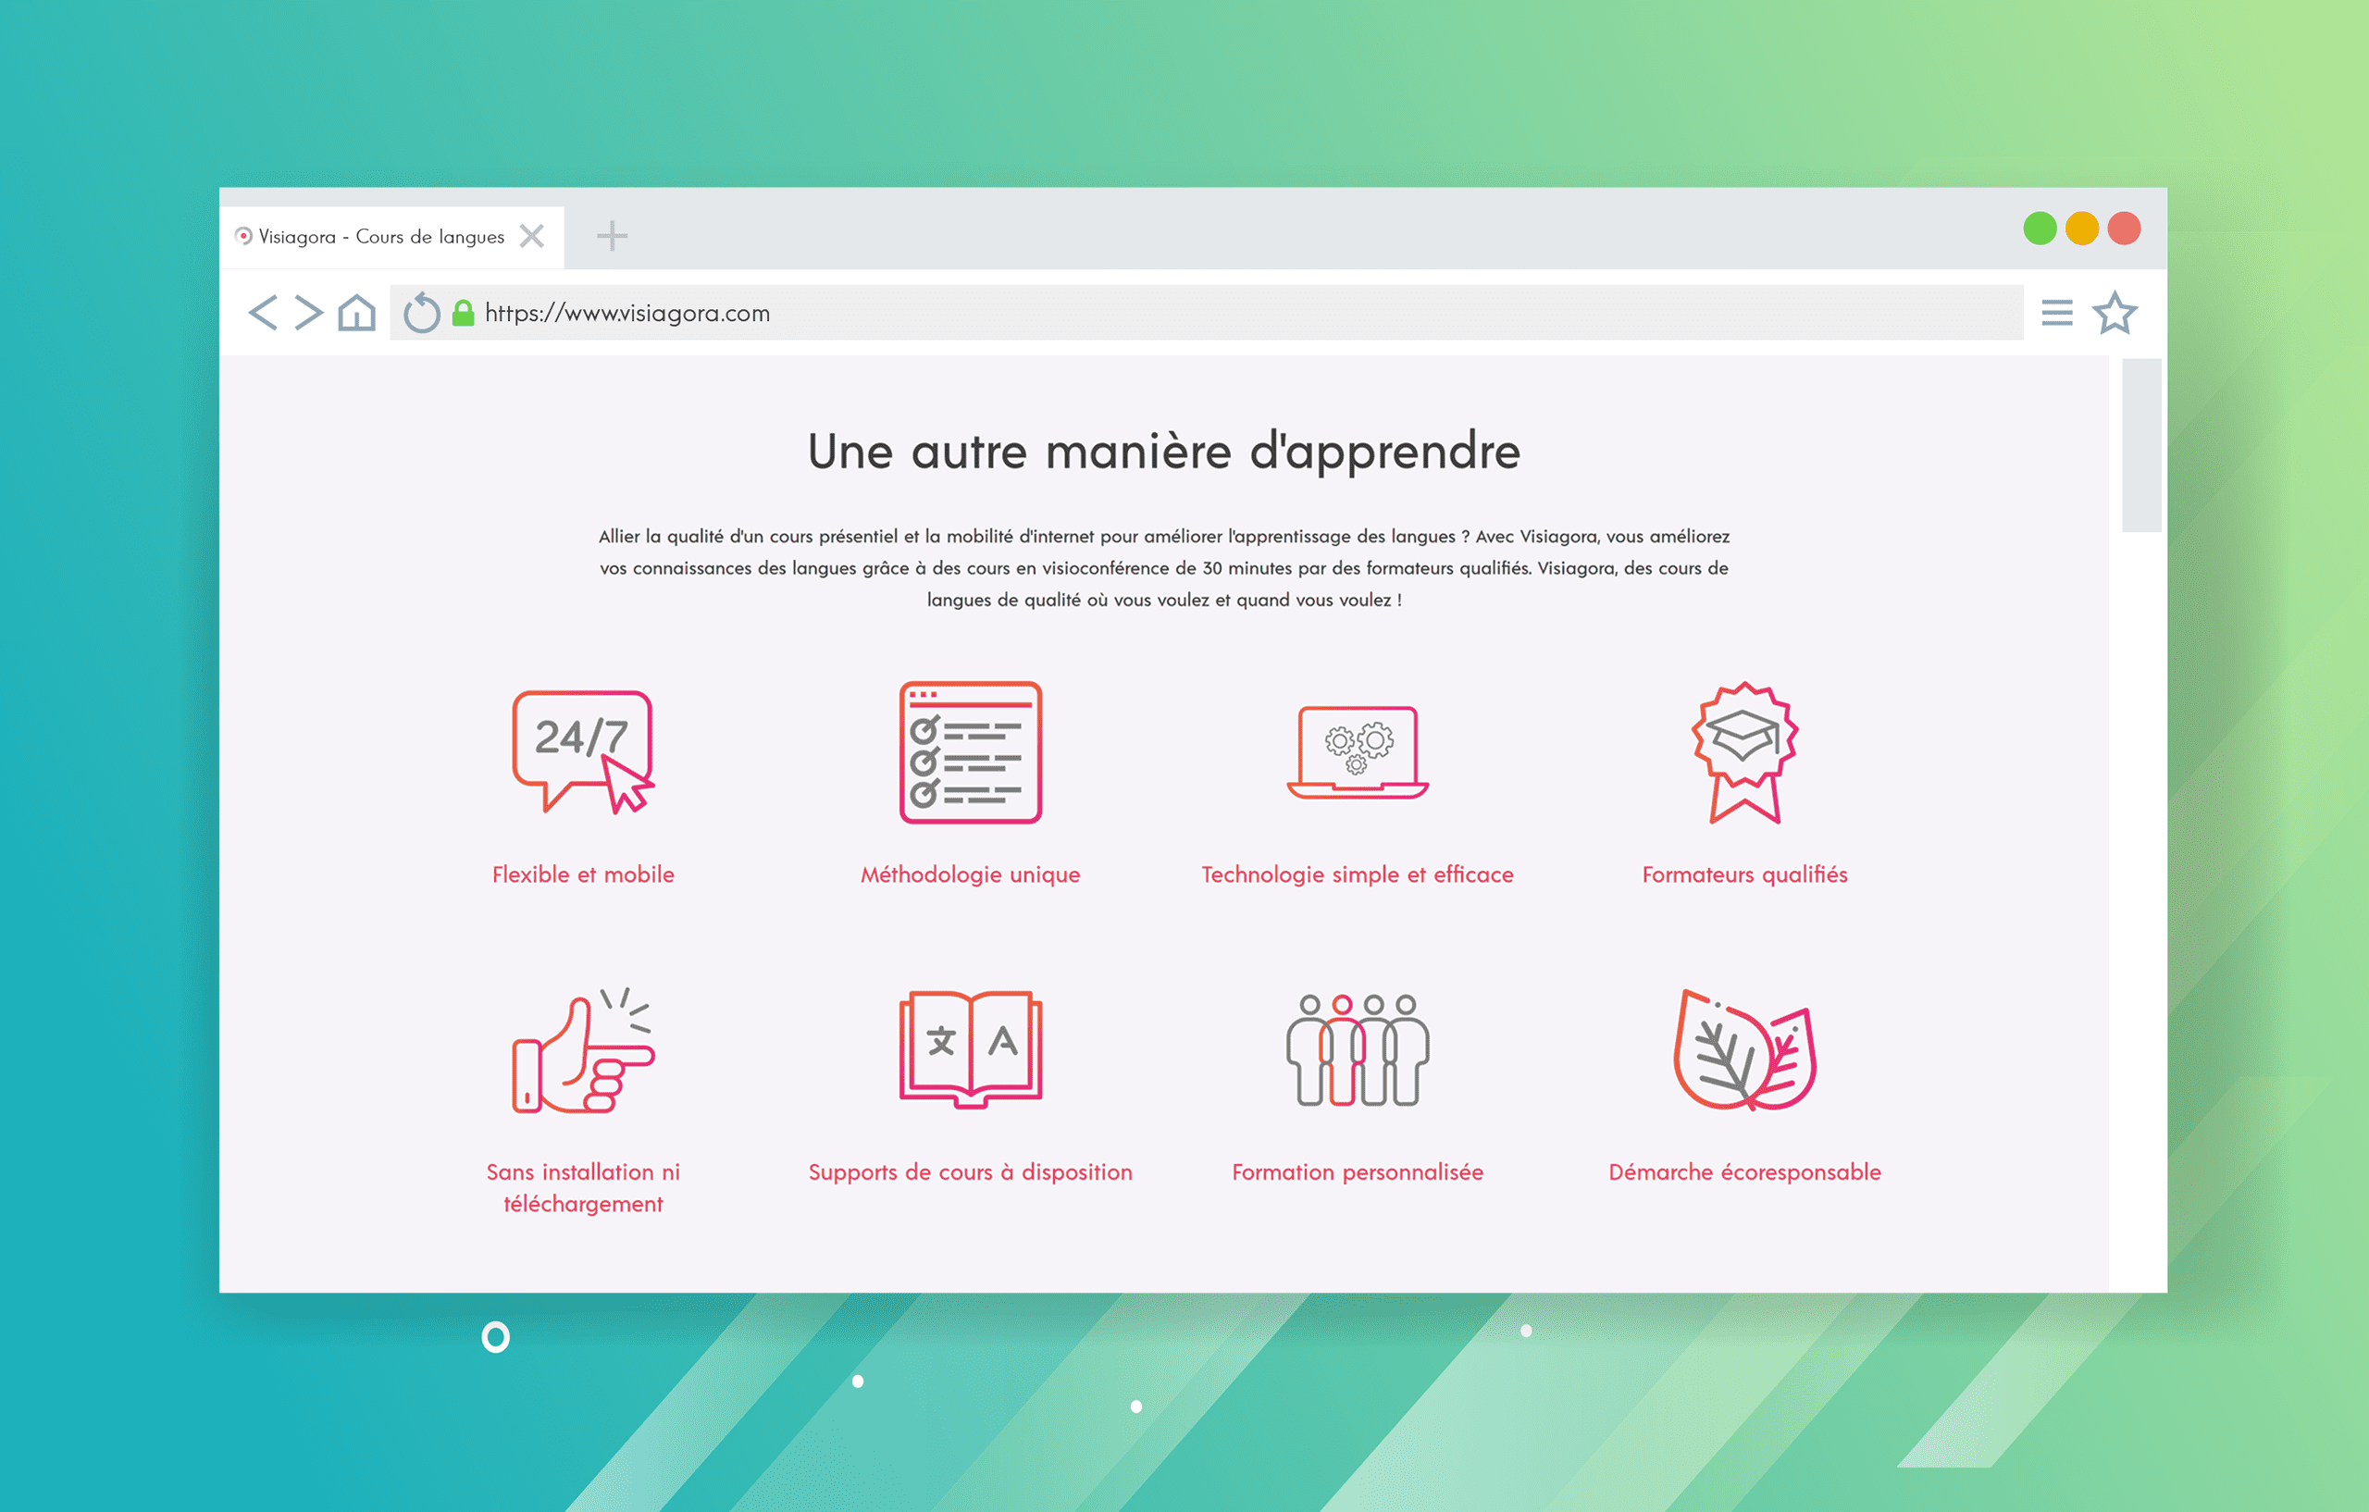Click the page scrollbar thumb
Image resolution: width=2369 pixels, height=1512 pixels.
(x=2140, y=445)
